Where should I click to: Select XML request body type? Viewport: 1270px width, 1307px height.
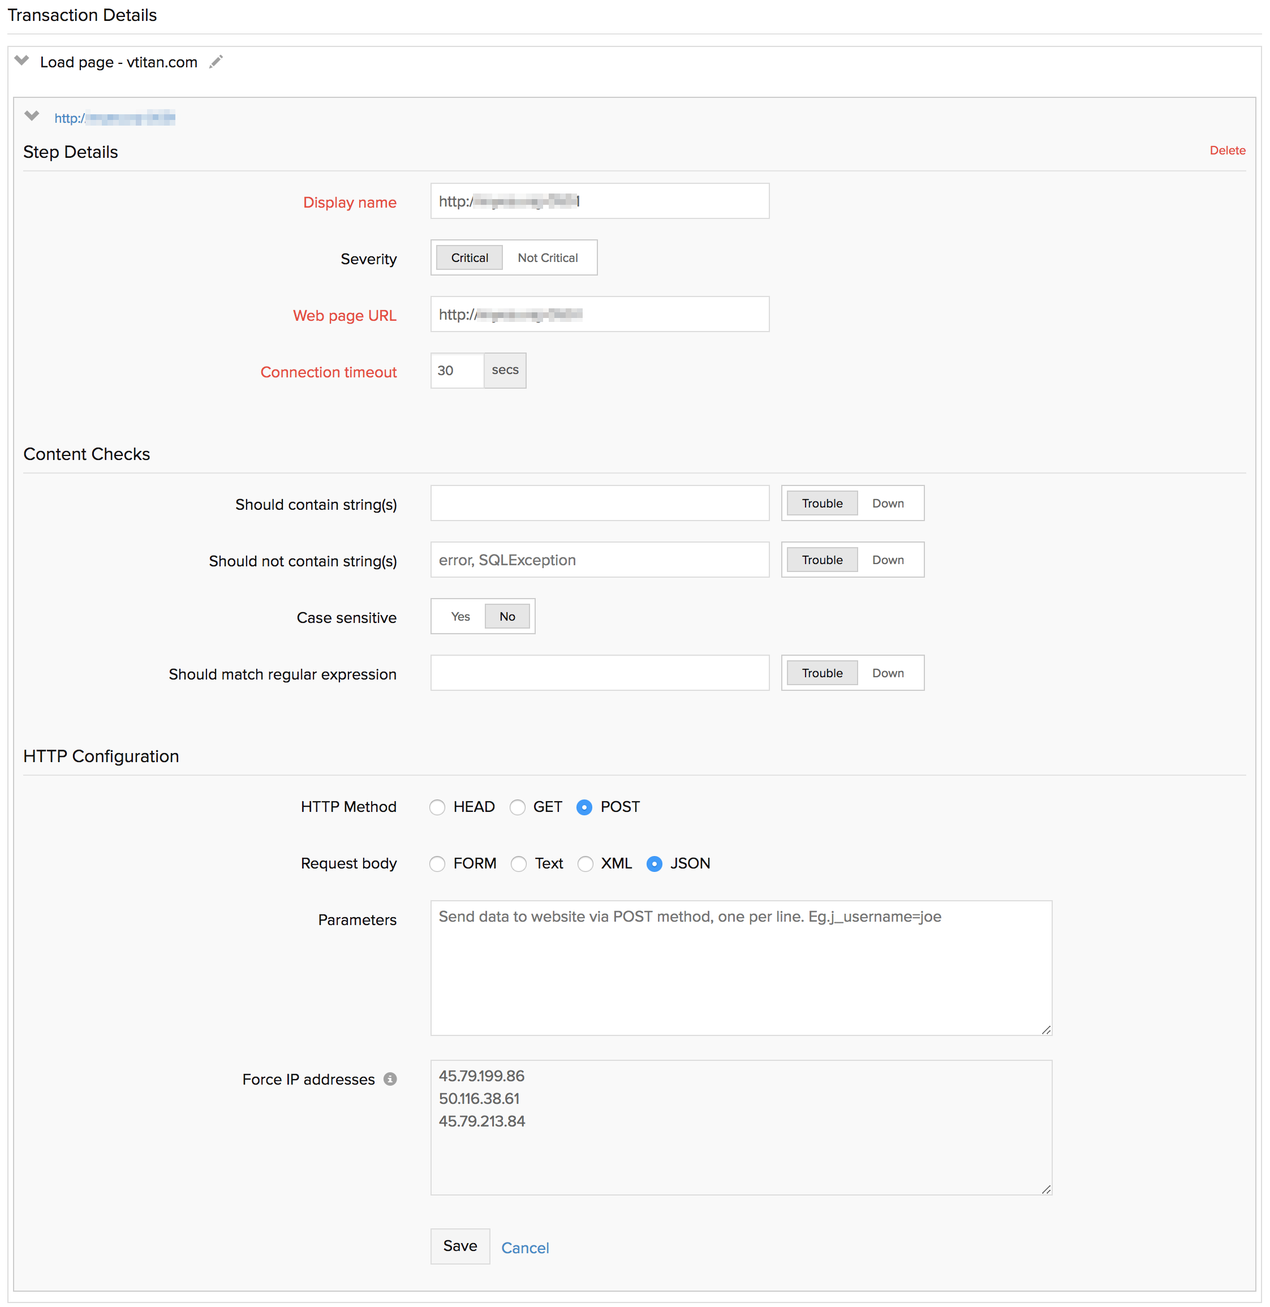pos(585,864)
